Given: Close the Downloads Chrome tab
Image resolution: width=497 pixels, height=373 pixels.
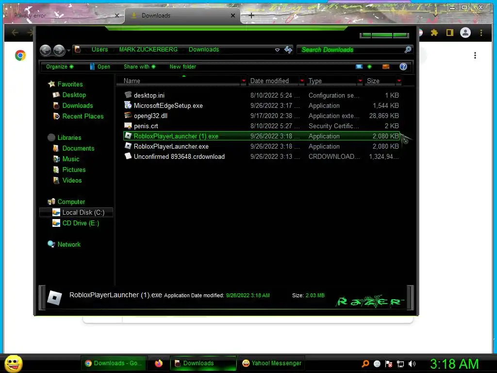Looking at the screenshot, I should pos(233,15).
